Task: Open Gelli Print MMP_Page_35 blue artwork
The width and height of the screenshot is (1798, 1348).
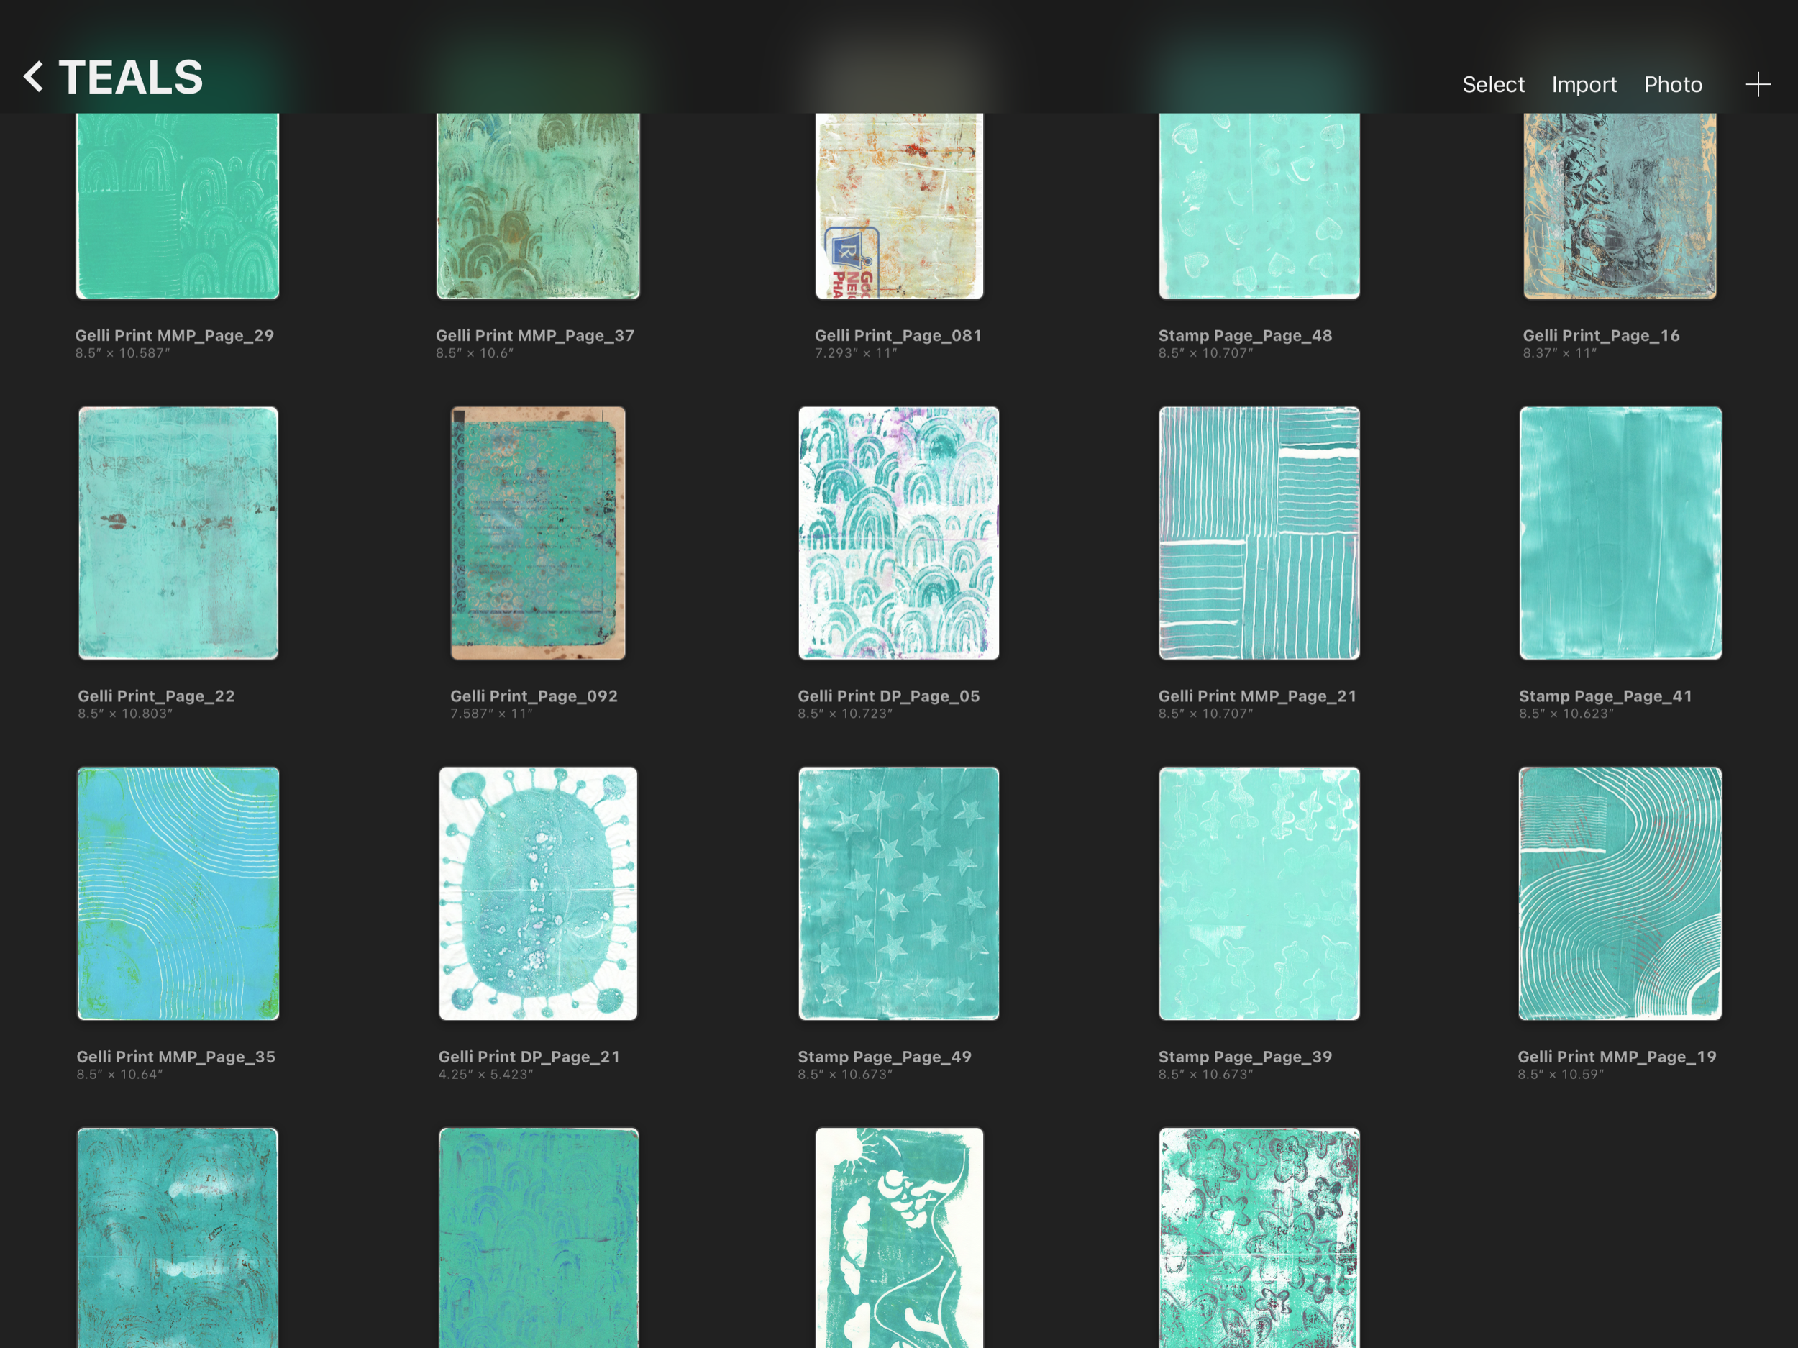Action: (177, 893)
